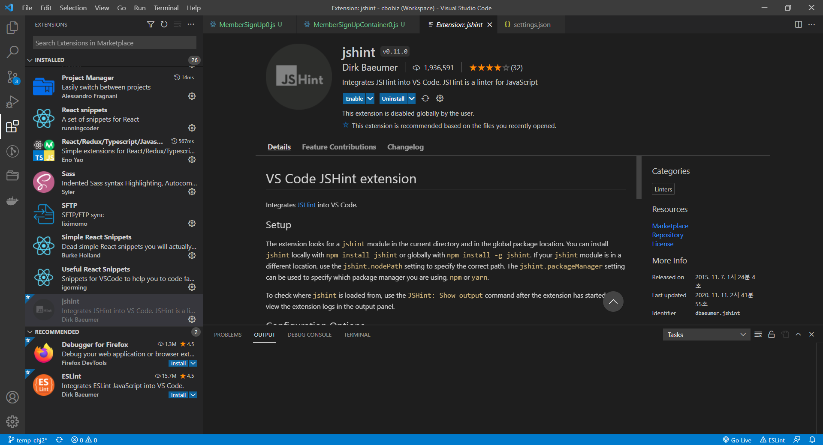Toggle output scroll lock
Screen dimensions: 823x445
(x=771, y=334)
